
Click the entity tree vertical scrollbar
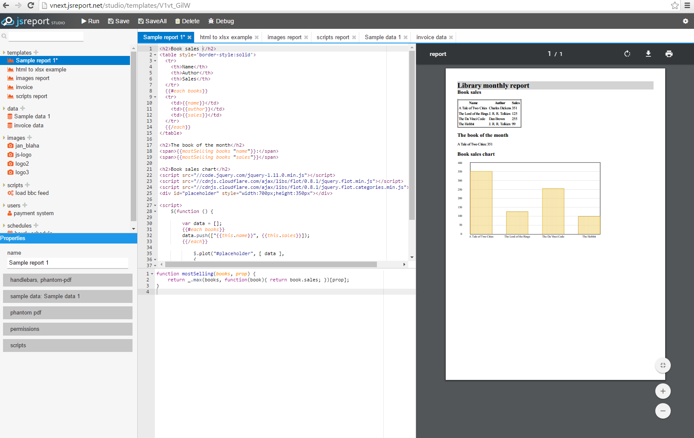pyautogui.click(x=133, y=136)
